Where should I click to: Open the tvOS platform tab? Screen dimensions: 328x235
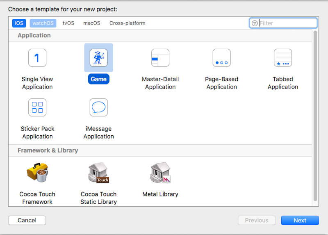click(x=68, y=23)
